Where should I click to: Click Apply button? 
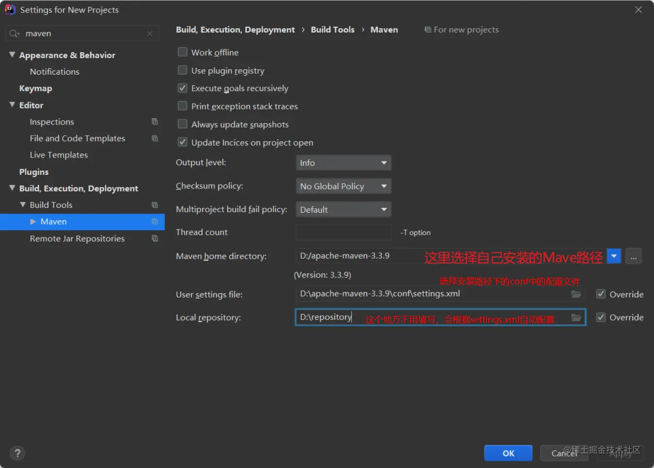click(620, 454)
